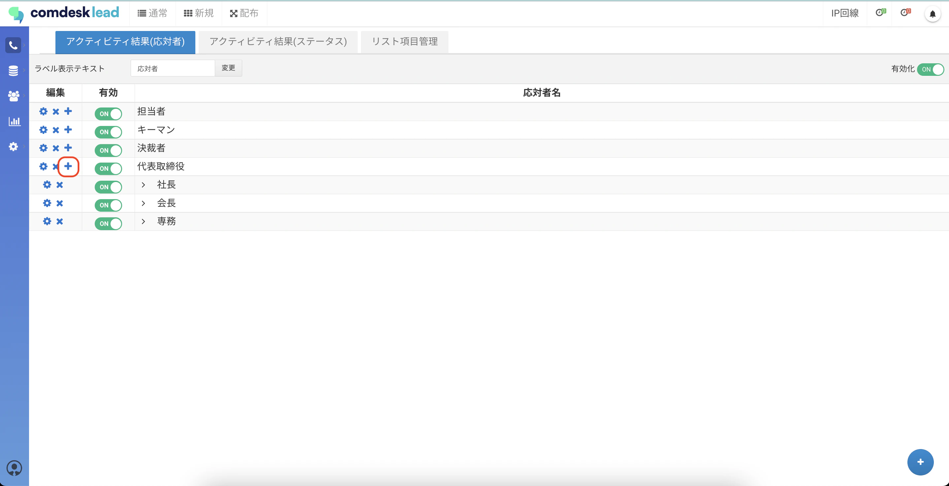Expand the 社長 chevron

coord(143,185)
